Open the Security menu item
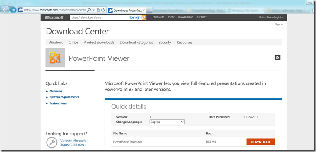The image size is (316, 152). coord(165,43)
